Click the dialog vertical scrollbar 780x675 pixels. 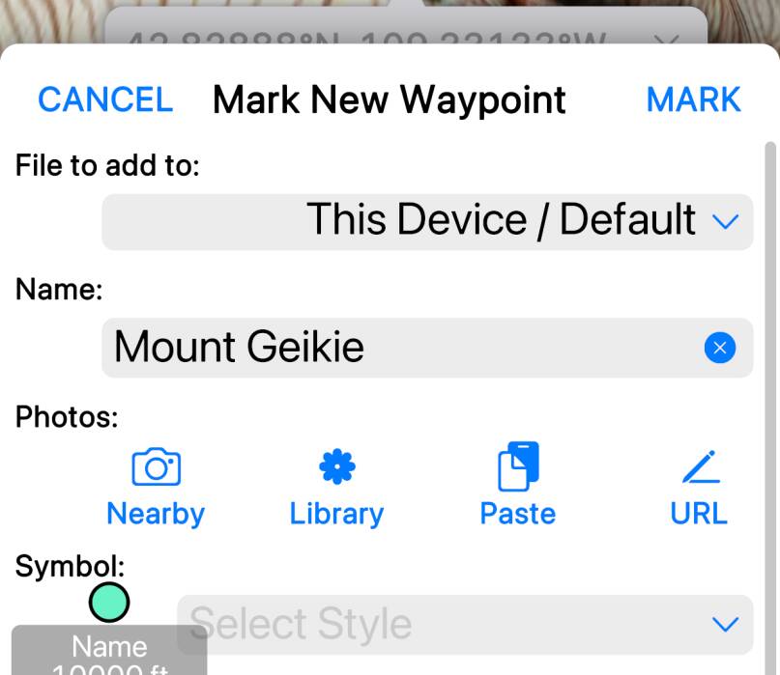pos(770,408)
